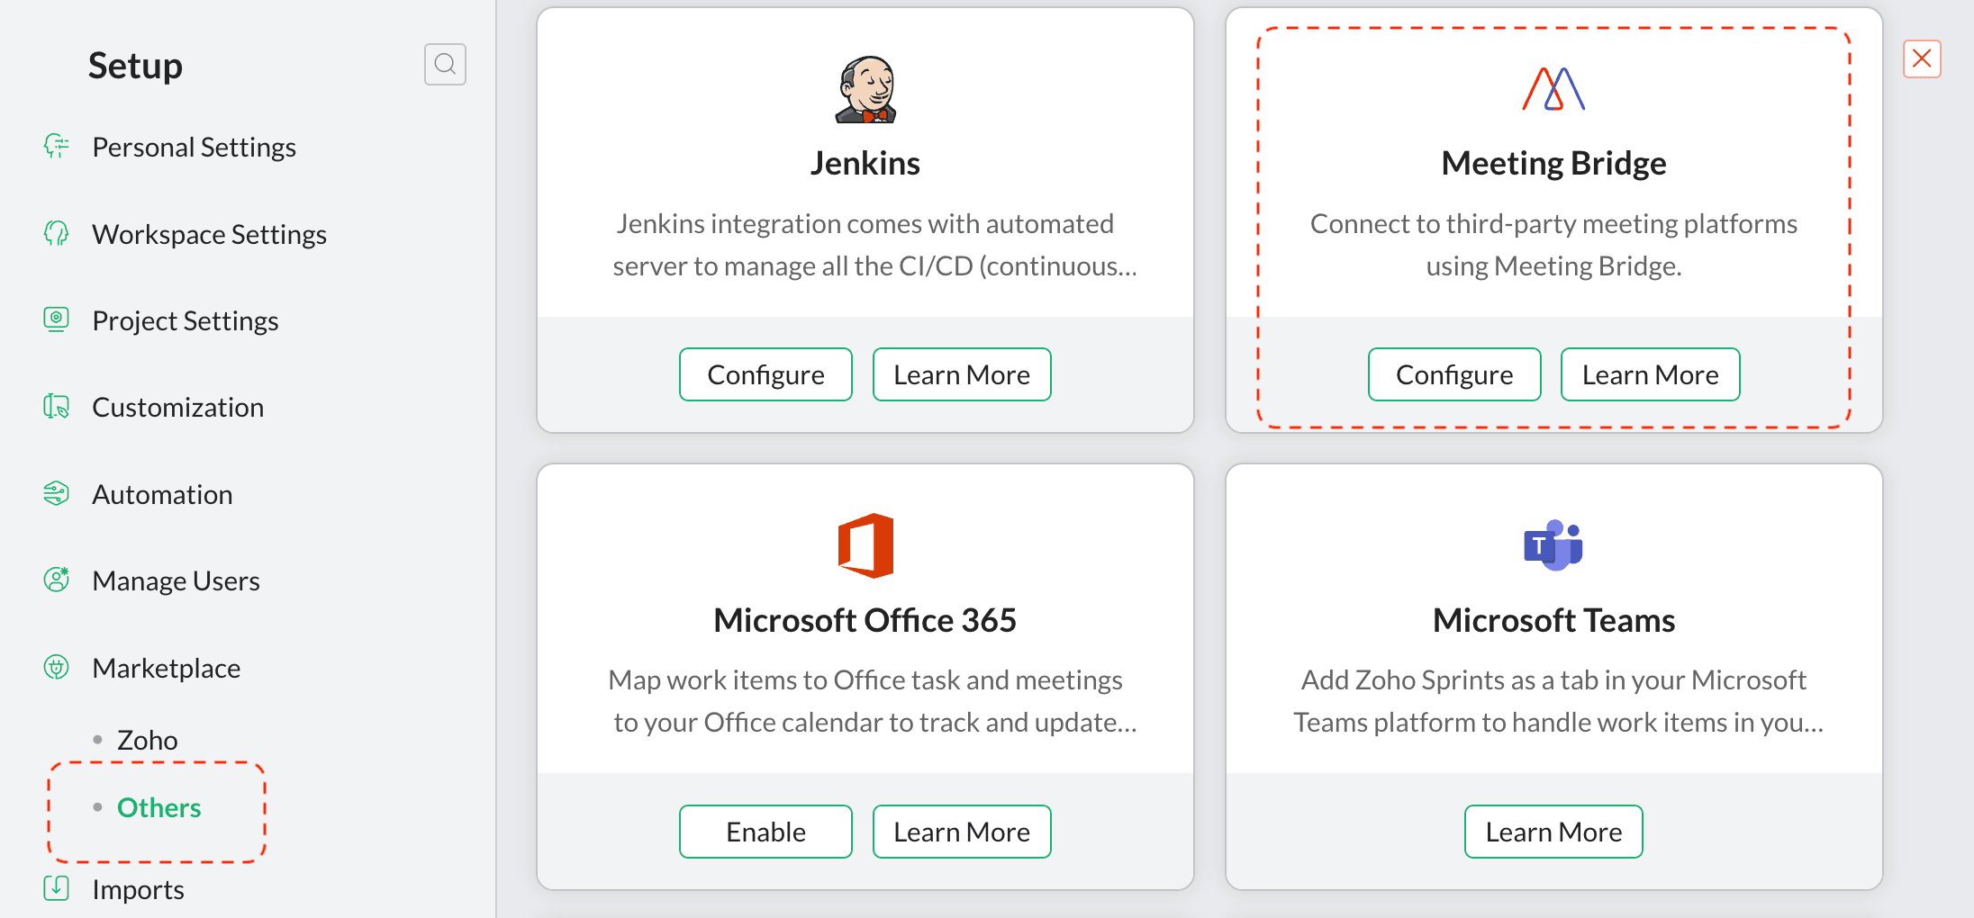The height and width of the screenshot is (918, 1974).
Task: Select the Zoho submenu item
Action: pyautogui.click(x=148, y=740)
